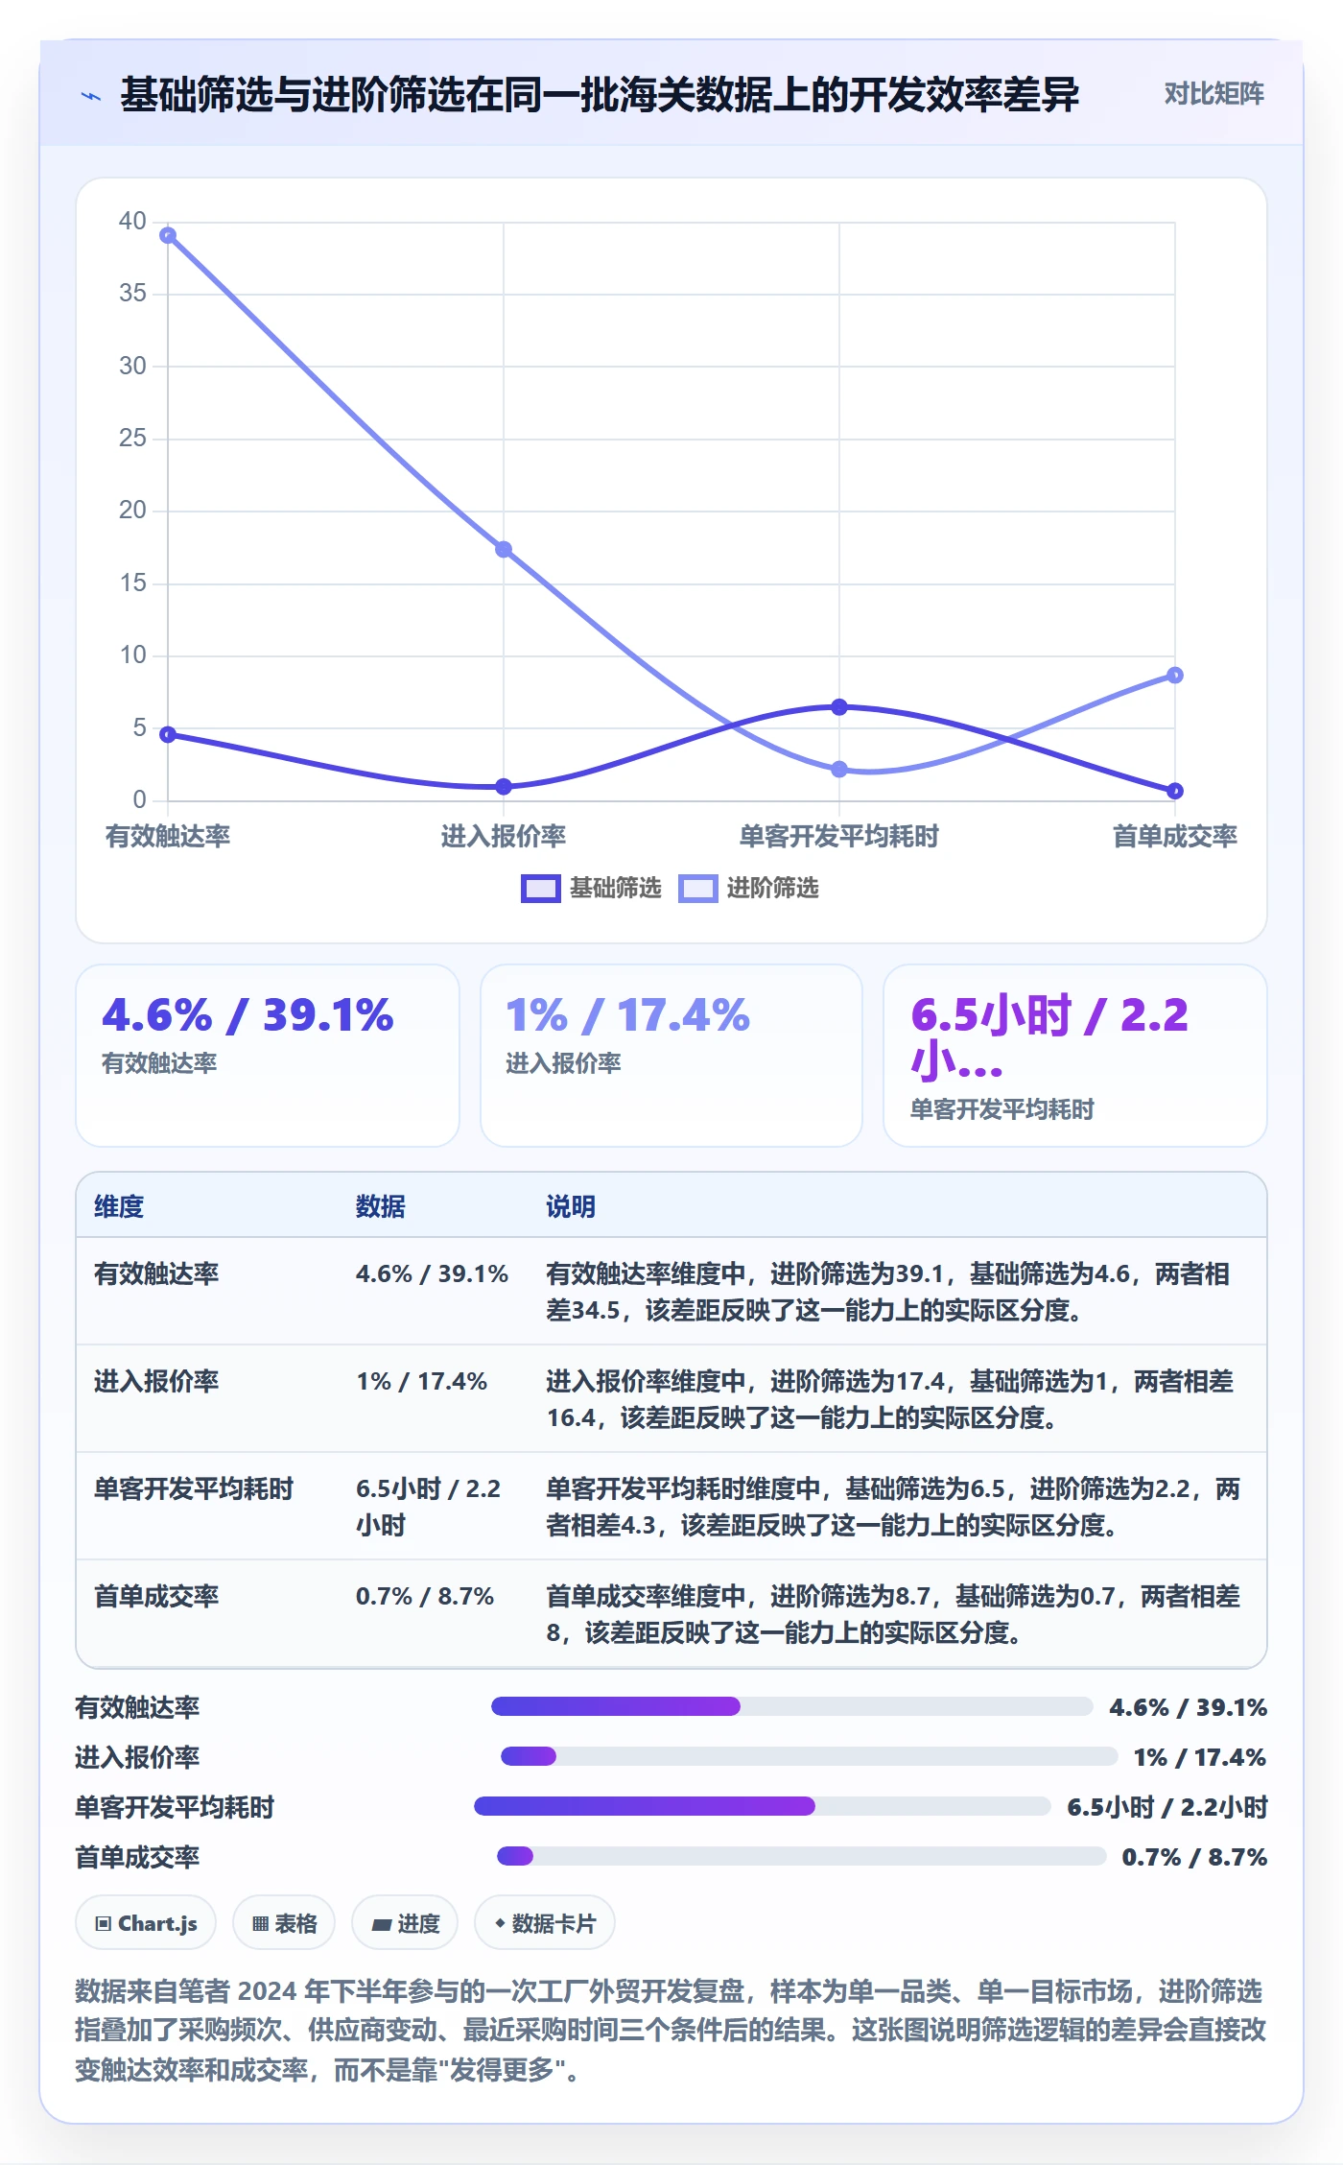This screenshot has width=1343, height=2165.
Task: Click the 说明 column header
Action: [571, 1206]
